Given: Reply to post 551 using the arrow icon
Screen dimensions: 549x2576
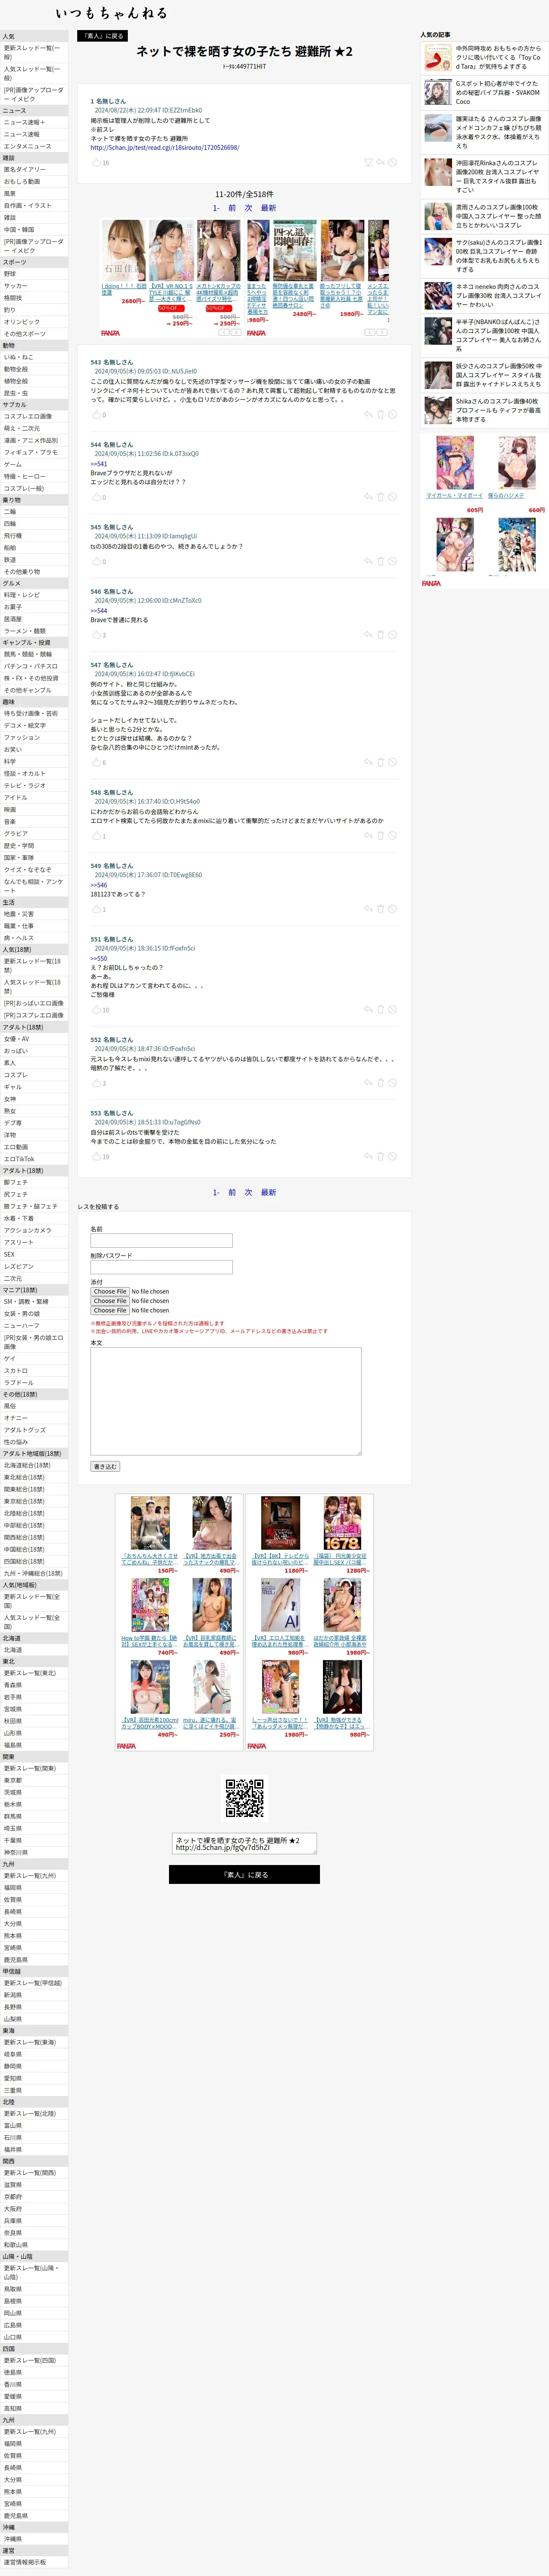Looking at the screenshot, I should (368, 1009).
